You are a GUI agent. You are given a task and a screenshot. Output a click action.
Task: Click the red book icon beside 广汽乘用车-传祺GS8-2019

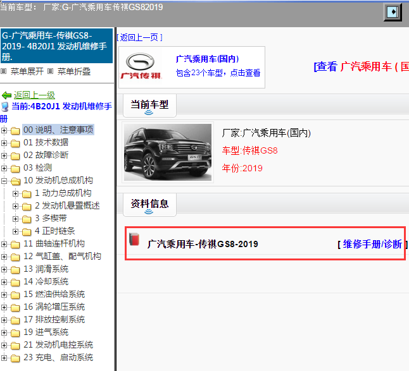134,240
